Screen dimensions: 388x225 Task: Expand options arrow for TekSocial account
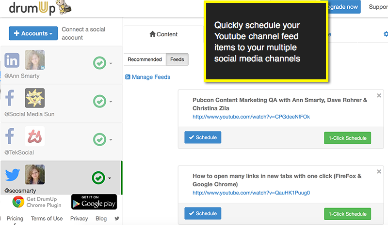(x=111, y=140)
